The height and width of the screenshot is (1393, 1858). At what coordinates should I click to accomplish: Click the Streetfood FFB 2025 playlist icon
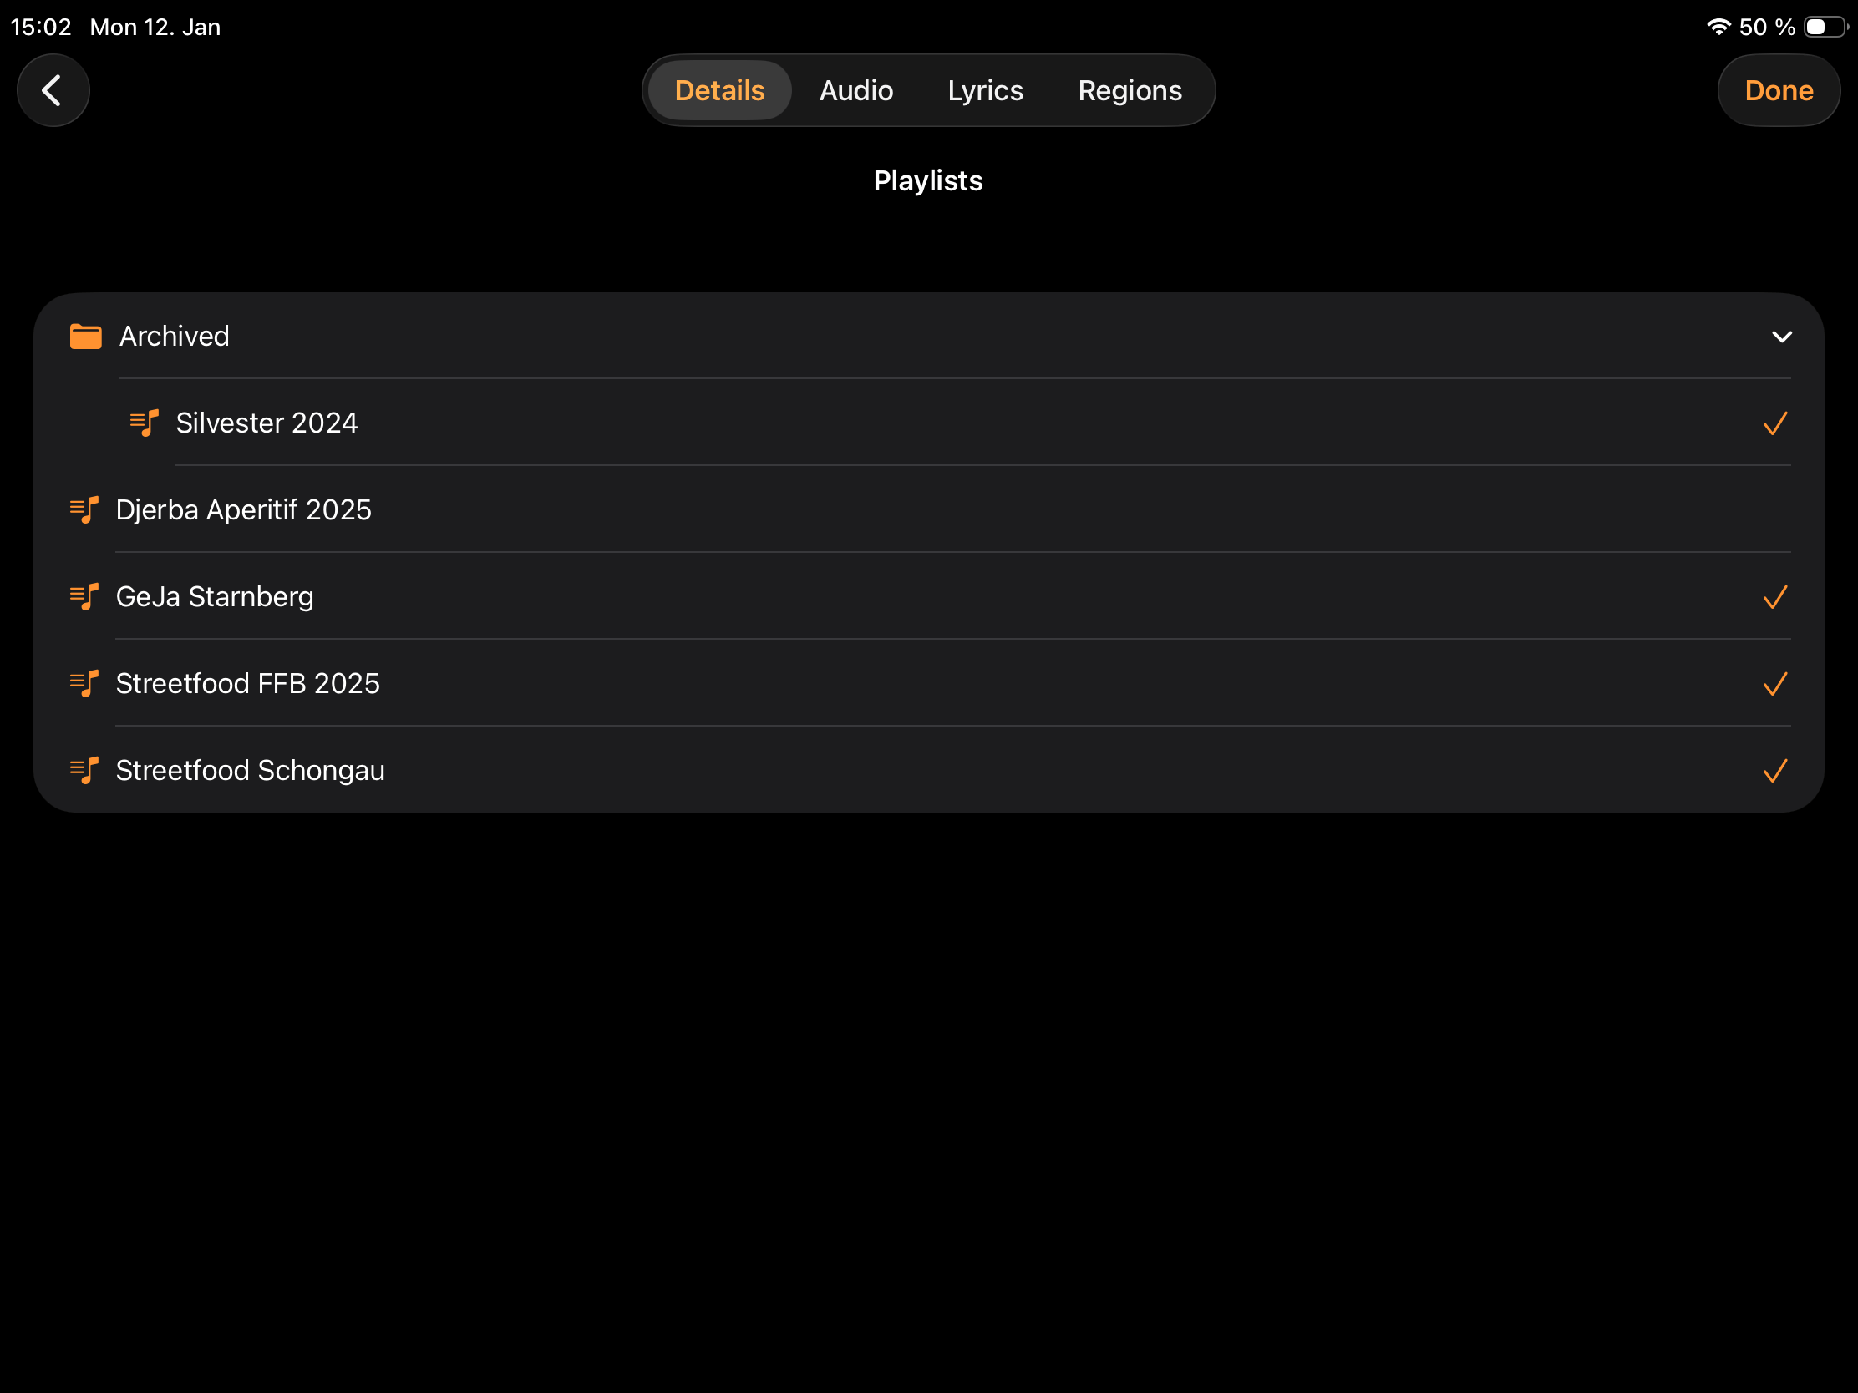pyautogui.click(x=84, y=684)
